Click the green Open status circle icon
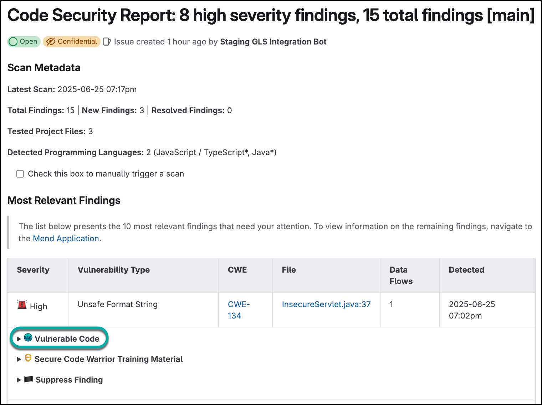Viewport: 542px width, 405px height. (x=13, y=42)
